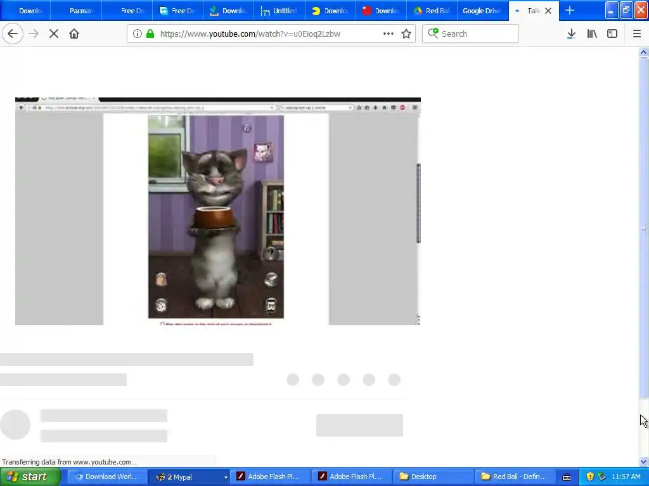Click the forward navigation arrow
Viewport: 649px width, 486px height.
coord(34,34)
